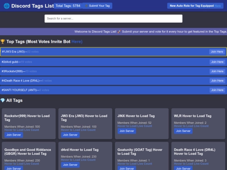227x170 pixels.
Task: Join Server on the Death Race 4 Love card
Action: [183, 168]
